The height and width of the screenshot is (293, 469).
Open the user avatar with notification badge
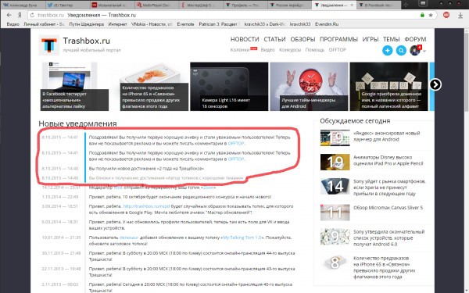416,50
